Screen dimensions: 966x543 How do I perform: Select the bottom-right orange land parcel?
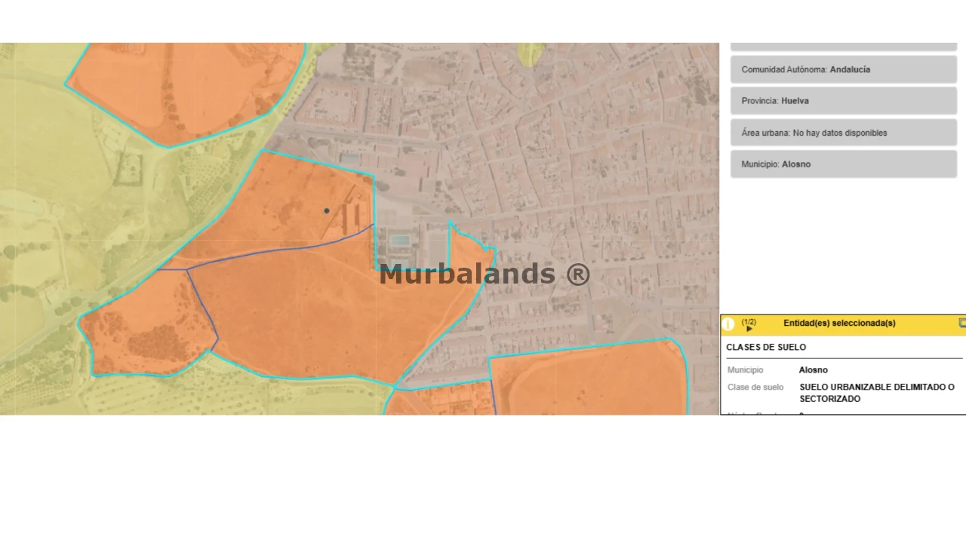tap(589, 381)
